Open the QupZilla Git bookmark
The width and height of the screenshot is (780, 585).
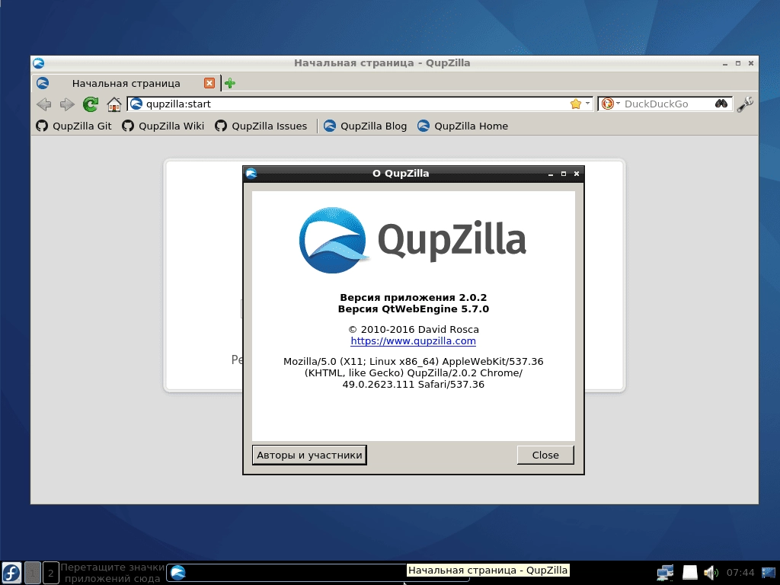point(74,126)
